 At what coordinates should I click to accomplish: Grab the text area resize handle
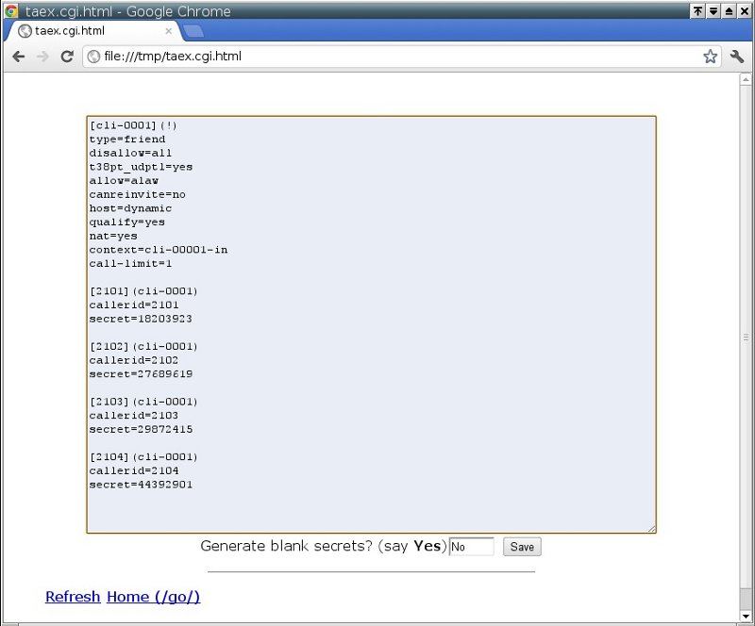point(652,530)
